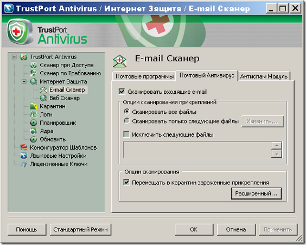Click the Интернет Защита globe icon
The width and height of the screenshot is (306, 245).
(x=34, y=81)
